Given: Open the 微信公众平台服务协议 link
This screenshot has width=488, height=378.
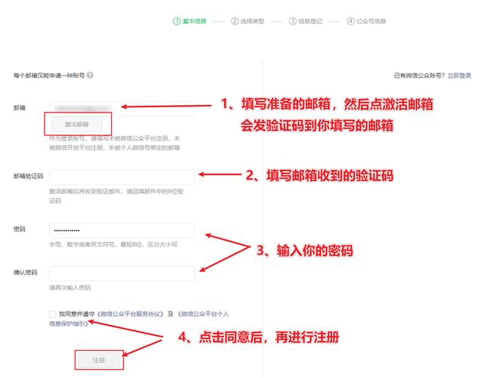Looking at the screenshot, I should click(130, 314).
